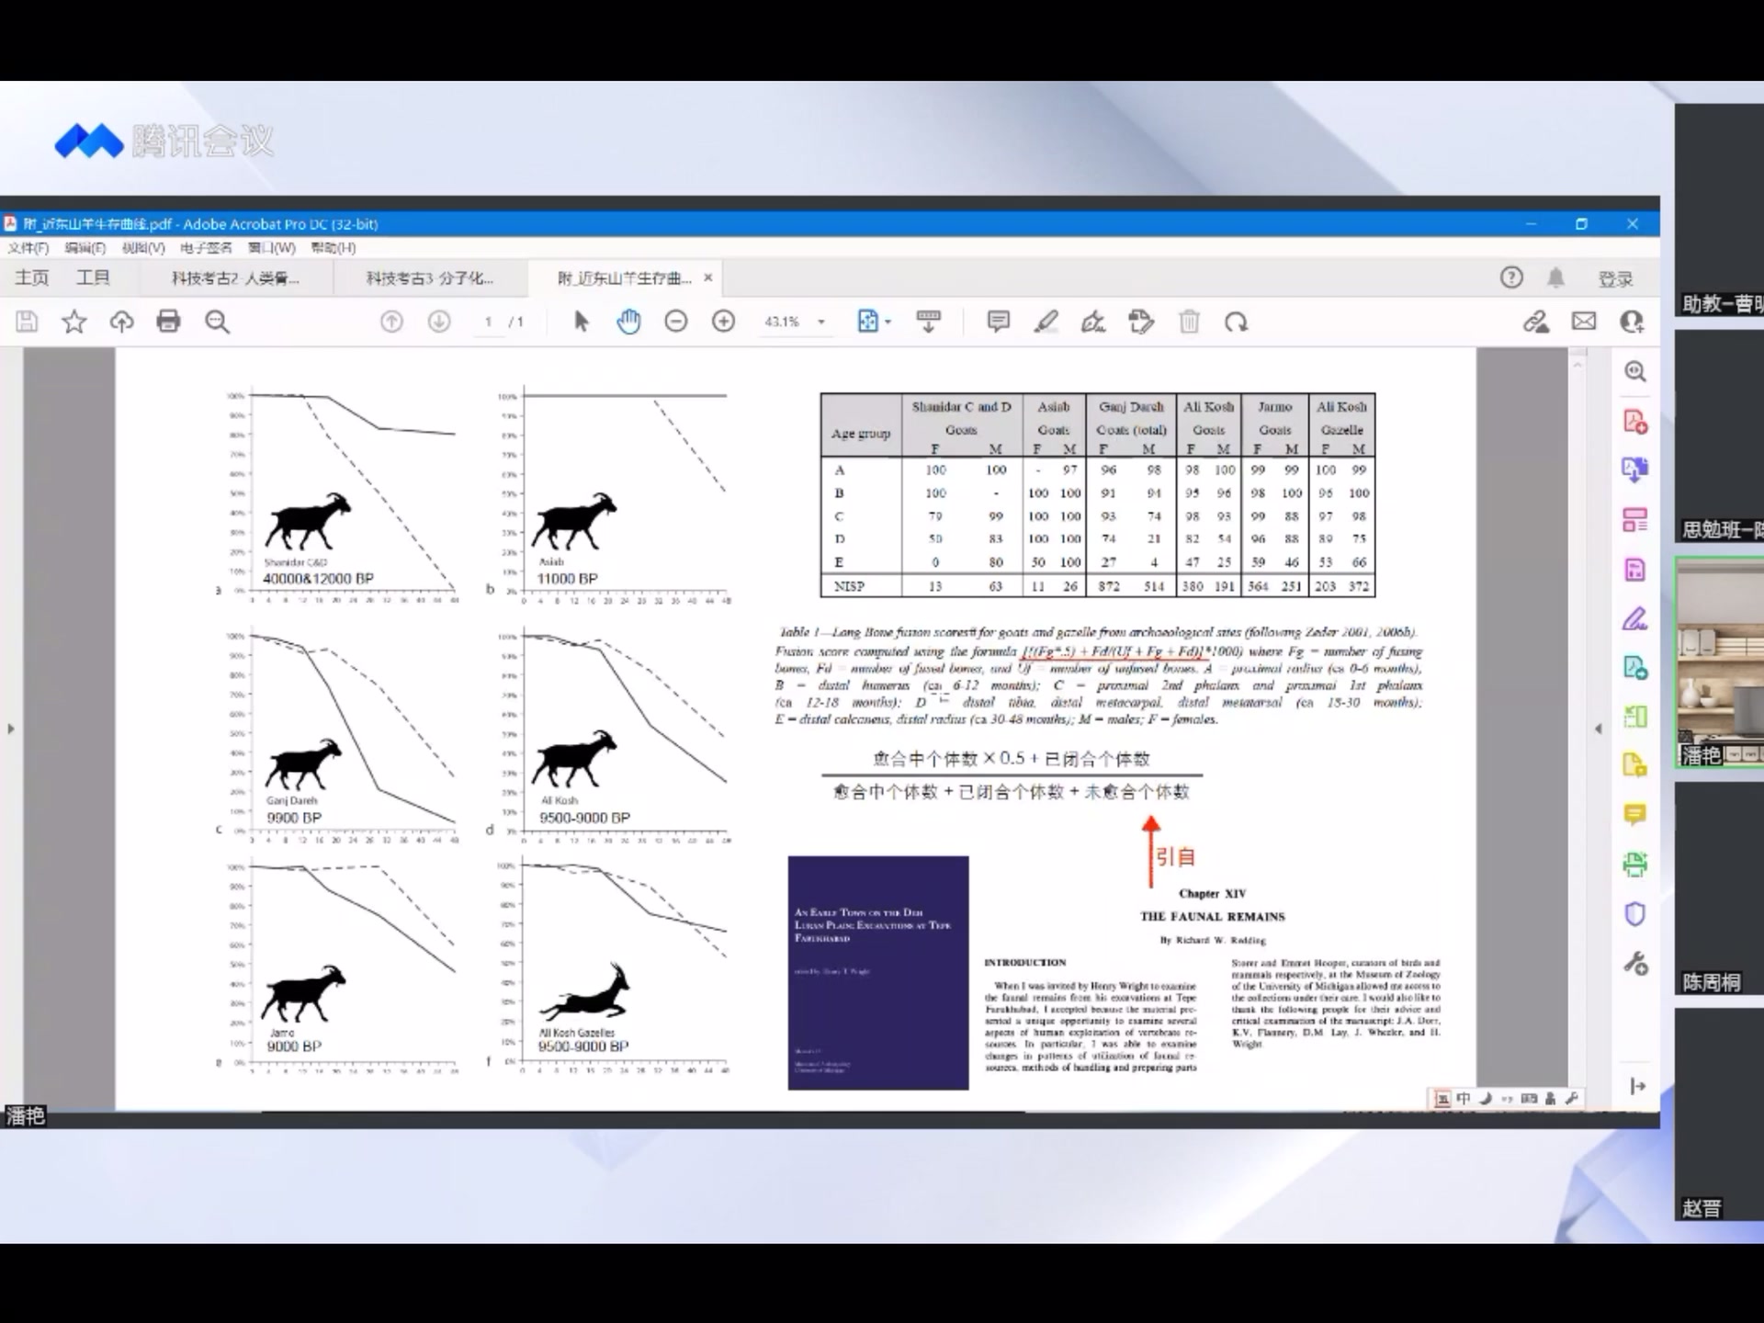Click the scrolling mode icon
The width and height of the screenshot is (1764, 1323).
(x=929, y=322)
